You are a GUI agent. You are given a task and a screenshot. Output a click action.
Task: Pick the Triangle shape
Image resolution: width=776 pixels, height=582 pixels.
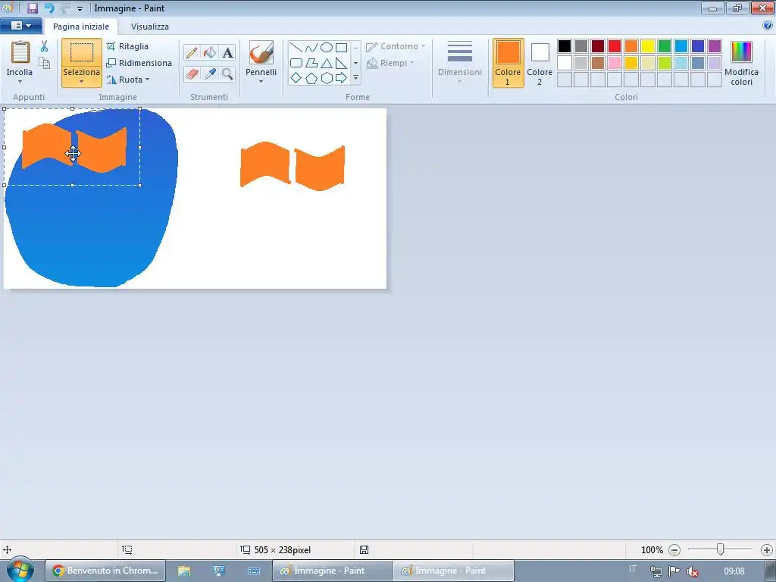pos(326,63)
